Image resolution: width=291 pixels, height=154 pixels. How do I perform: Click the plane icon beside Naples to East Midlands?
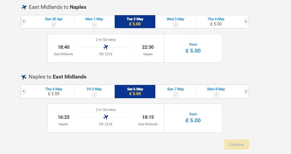24,77
